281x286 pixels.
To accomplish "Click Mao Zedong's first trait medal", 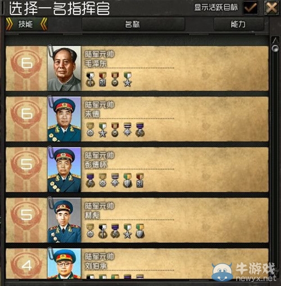I will 90,80.
